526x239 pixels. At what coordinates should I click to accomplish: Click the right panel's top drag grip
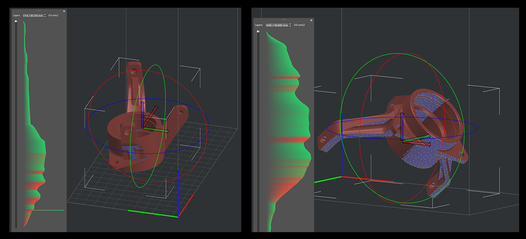(283, 20)
